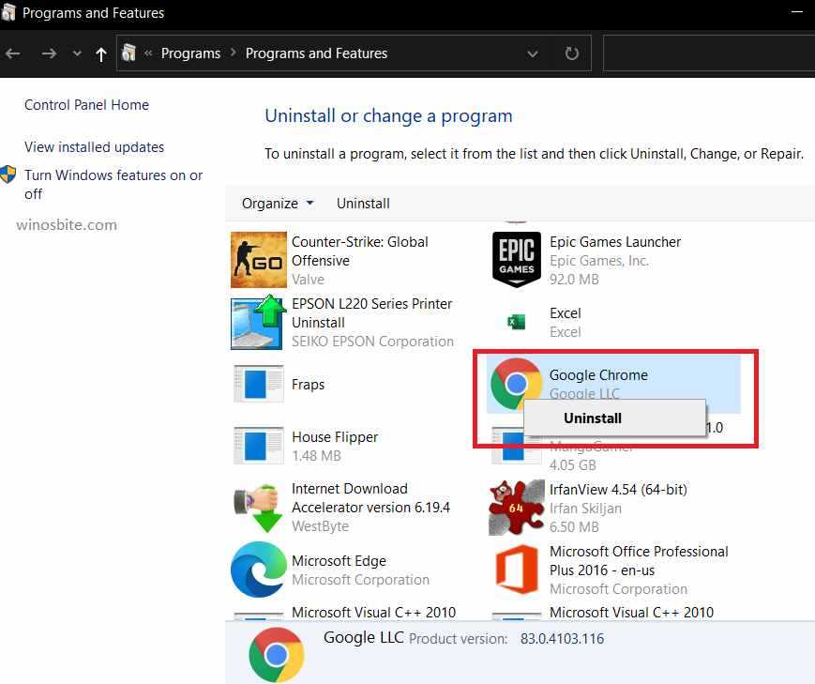Open Control Panel Home link
The width and height of the screenshot is (815, 684).
point(87,105)
